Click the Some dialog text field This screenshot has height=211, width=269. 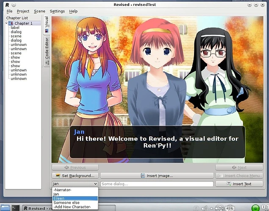[157, 184]
